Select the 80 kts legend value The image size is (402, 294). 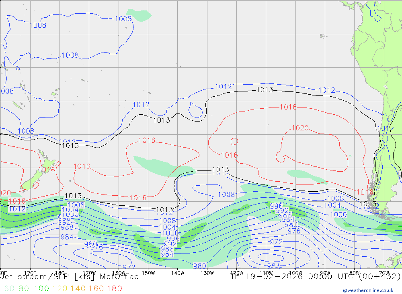tap(24, 289)
